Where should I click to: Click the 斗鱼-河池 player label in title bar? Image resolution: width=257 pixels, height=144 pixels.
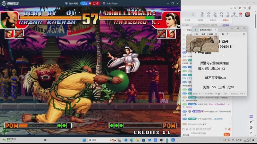[111, 4]
